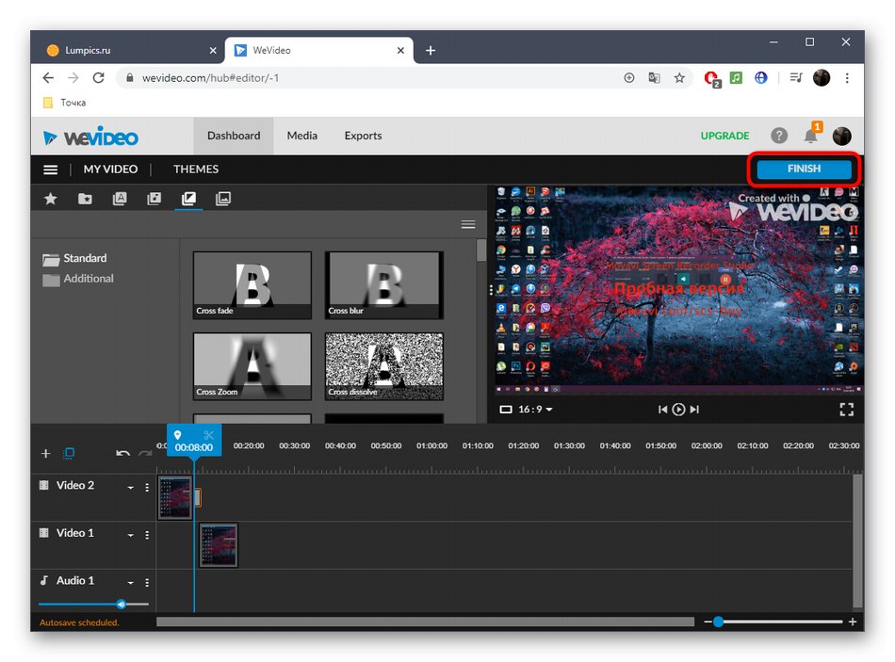895x662 pixels.
Task: Add a new track with the plus icon
Action: (45, 454)
